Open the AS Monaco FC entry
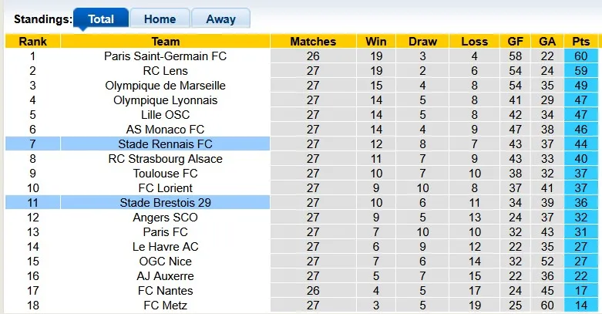Viewport: 602px width, 314px height. (165, 130)
